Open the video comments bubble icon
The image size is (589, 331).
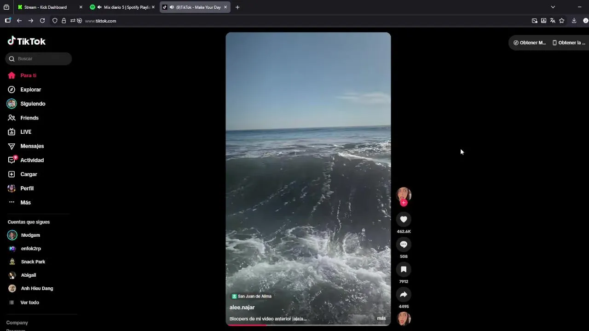(x=404, y=244)
